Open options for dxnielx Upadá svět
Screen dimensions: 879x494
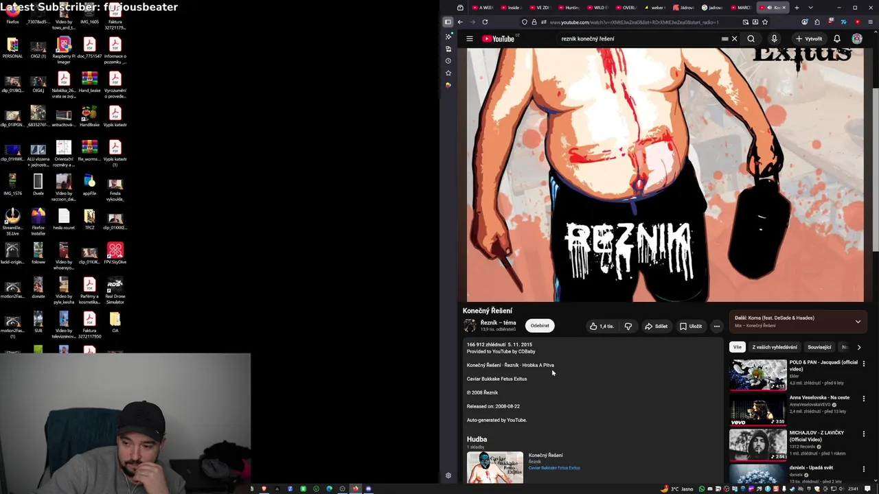pos(864,469)
